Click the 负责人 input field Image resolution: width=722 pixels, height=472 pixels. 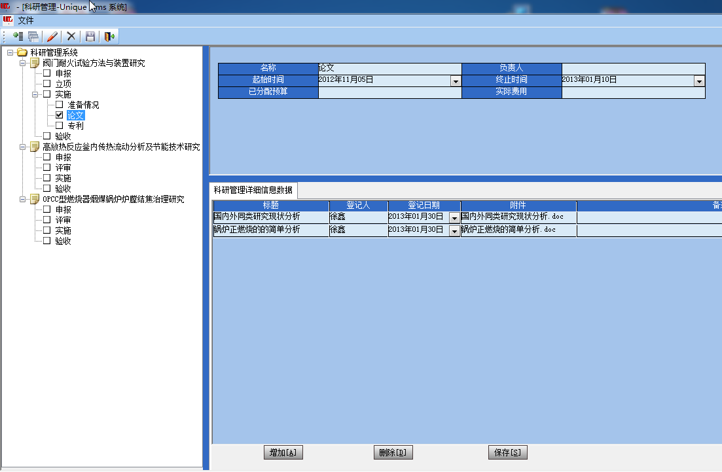point(633,69)
